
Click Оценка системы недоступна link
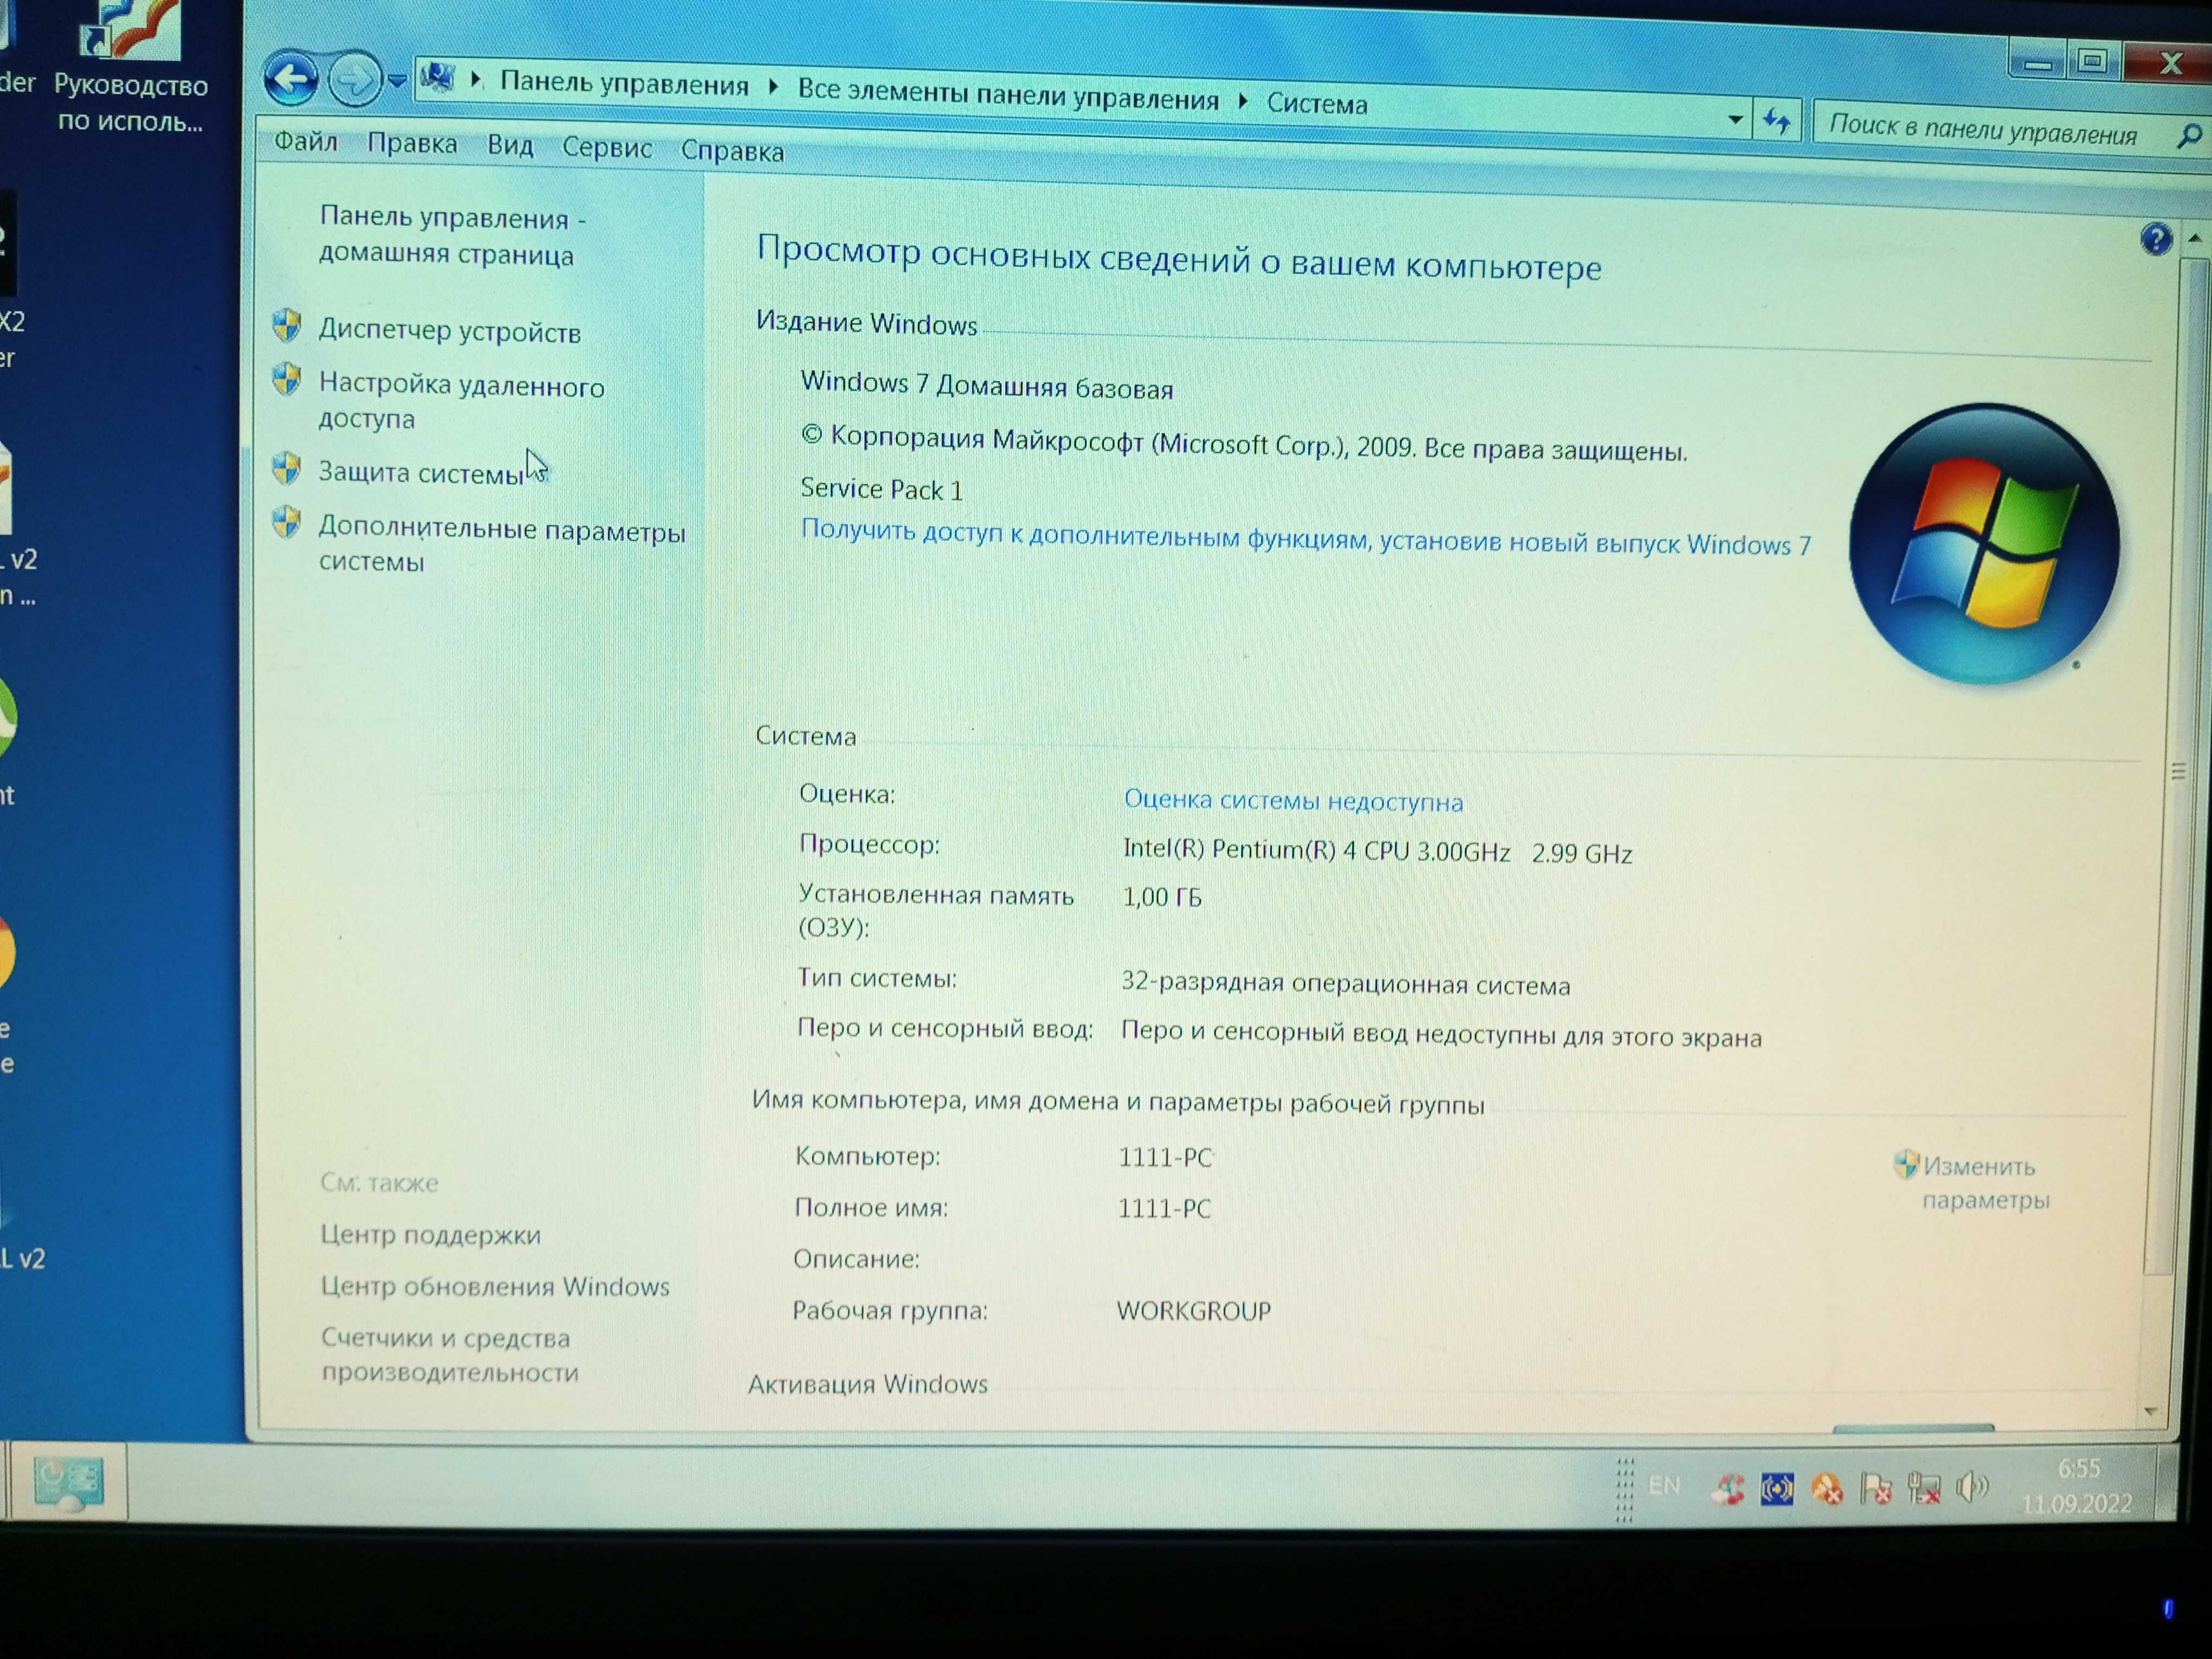pyautogui.click(x=1293, y=800)
